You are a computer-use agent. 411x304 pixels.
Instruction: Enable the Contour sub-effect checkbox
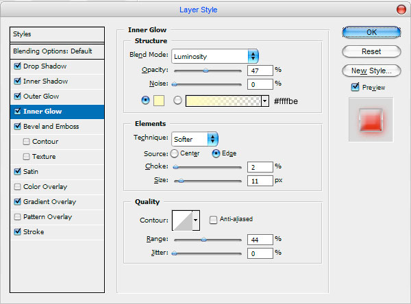[26, 142]
